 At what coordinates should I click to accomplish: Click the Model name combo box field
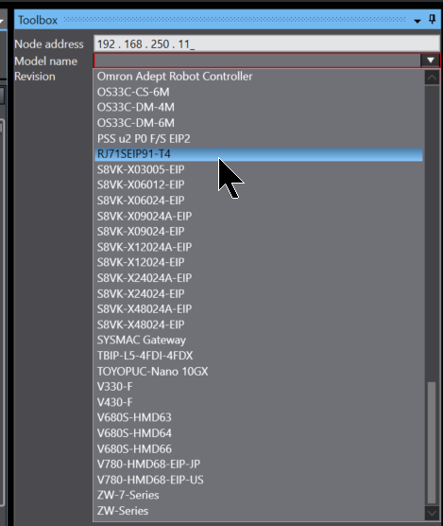(257, 61)
